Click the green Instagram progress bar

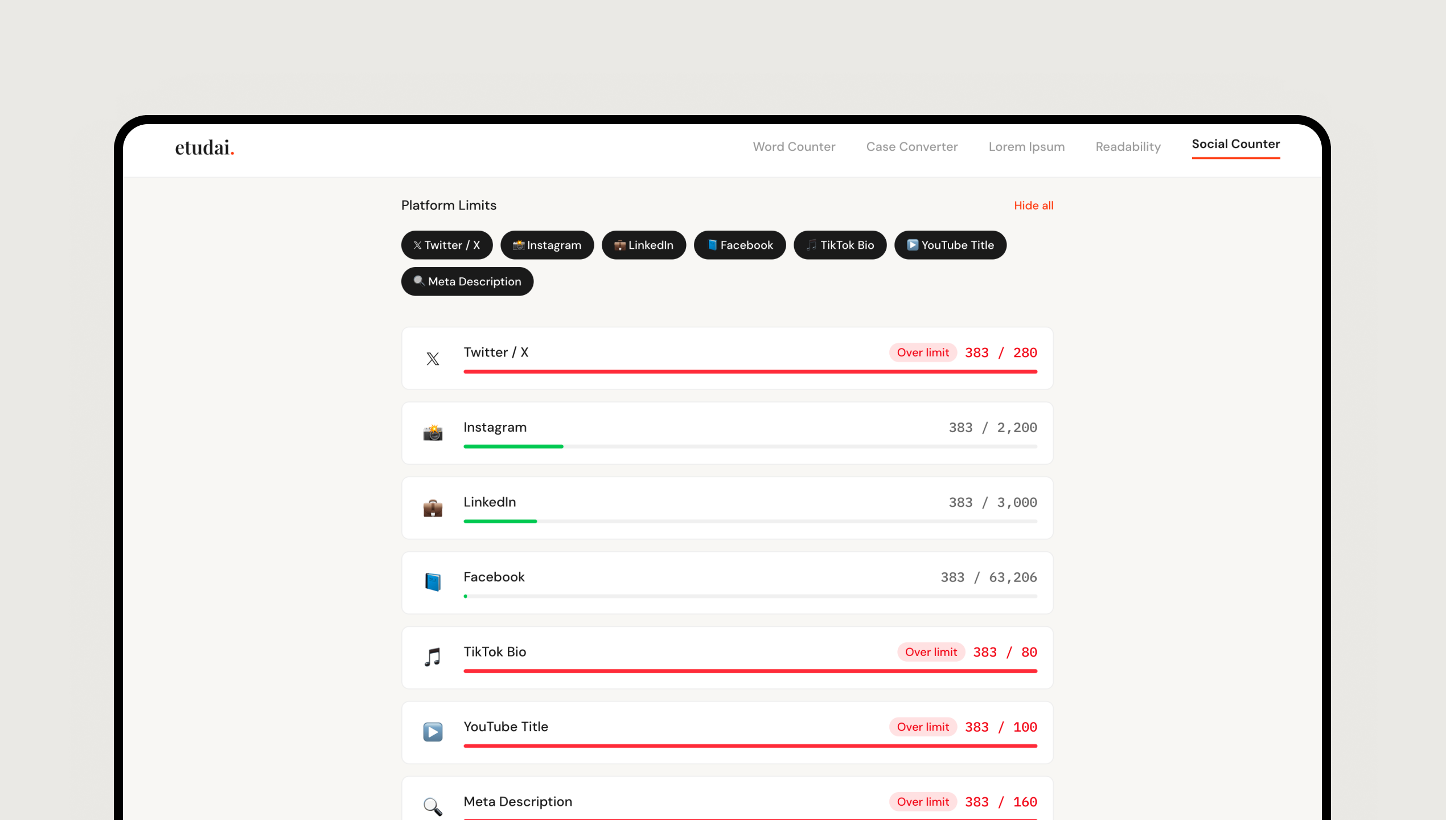click(x=513, y=446)
